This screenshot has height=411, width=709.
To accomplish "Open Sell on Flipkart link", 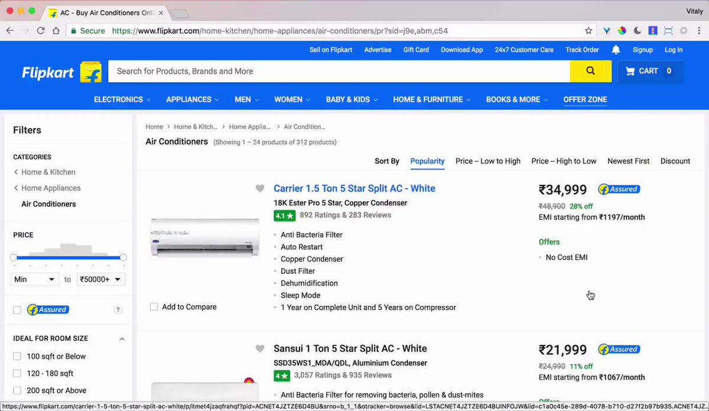I will pos(331,50).
